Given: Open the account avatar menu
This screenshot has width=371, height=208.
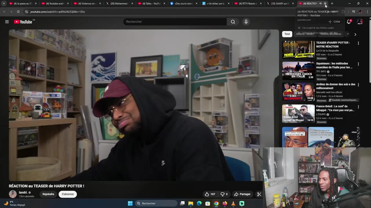Looking at the screenshot, I should point(360,22).
